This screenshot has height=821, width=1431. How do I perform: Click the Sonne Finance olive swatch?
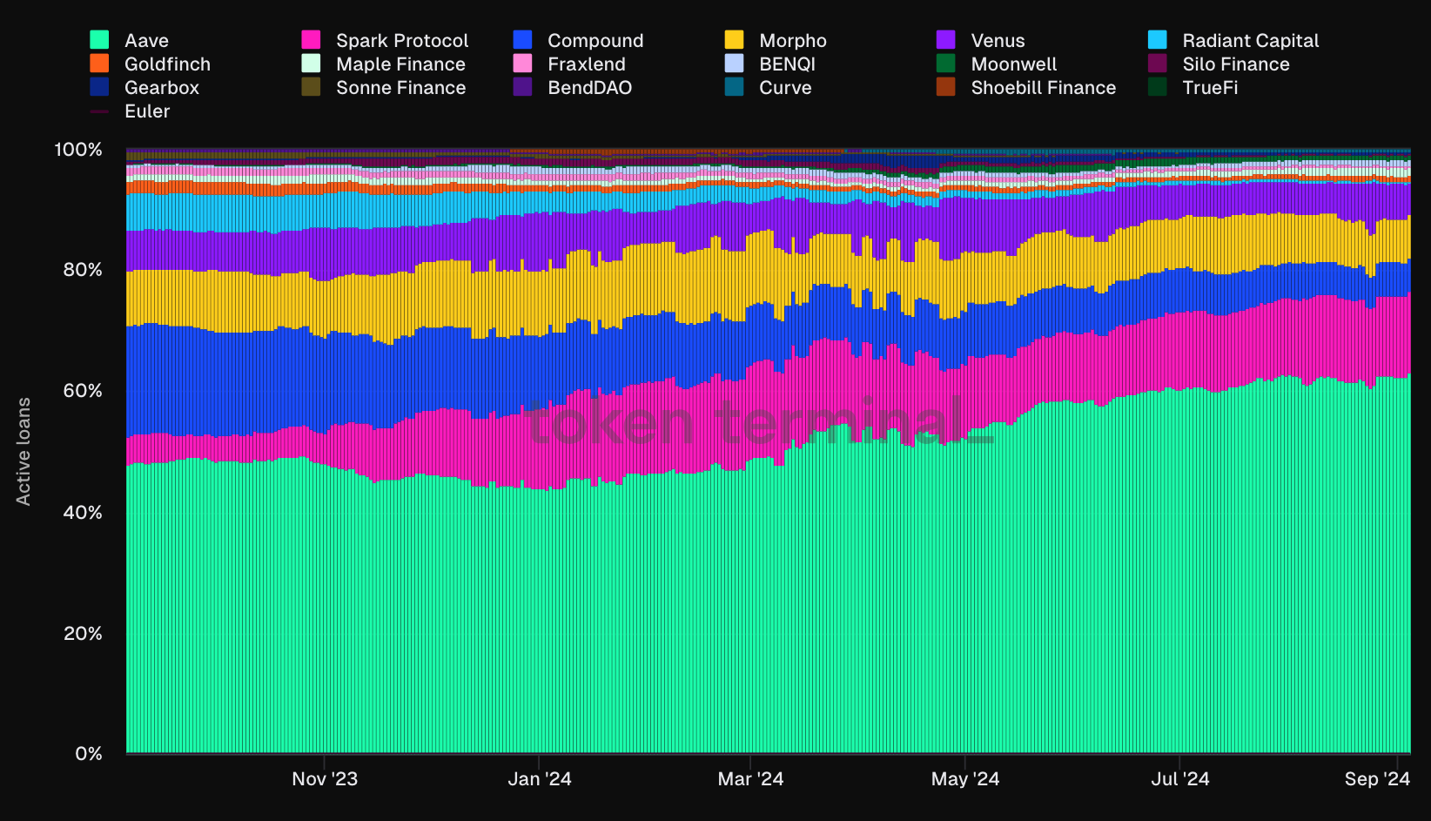pyautogui.click(x=311, y=87)
